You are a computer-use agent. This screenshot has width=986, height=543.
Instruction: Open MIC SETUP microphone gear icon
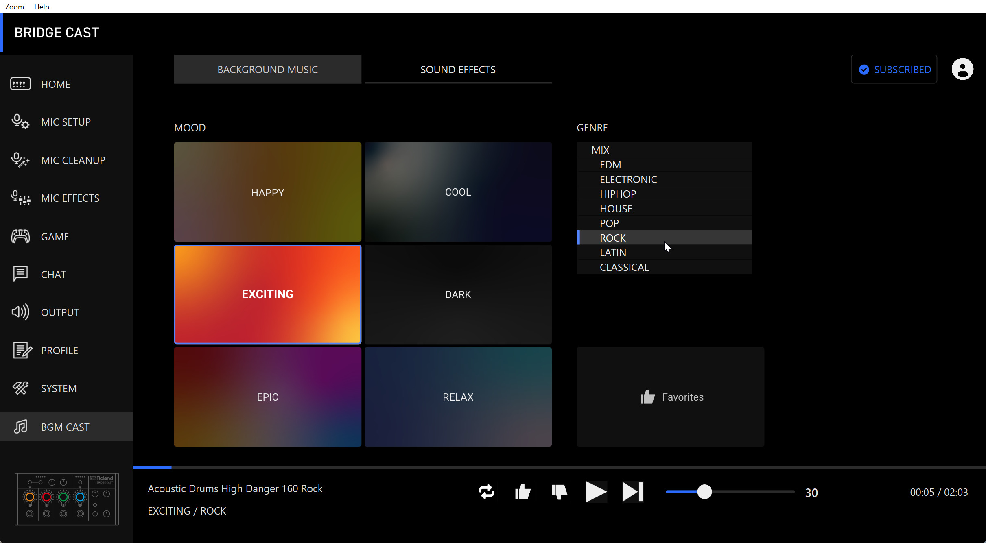click(x=20, y=122)
